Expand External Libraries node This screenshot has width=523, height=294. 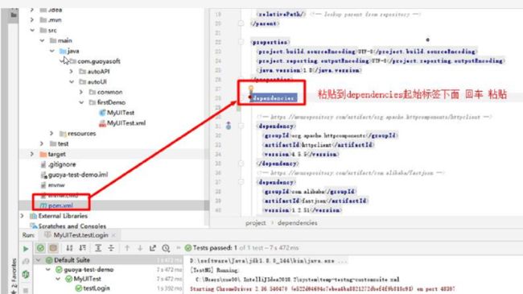[22, 216]
